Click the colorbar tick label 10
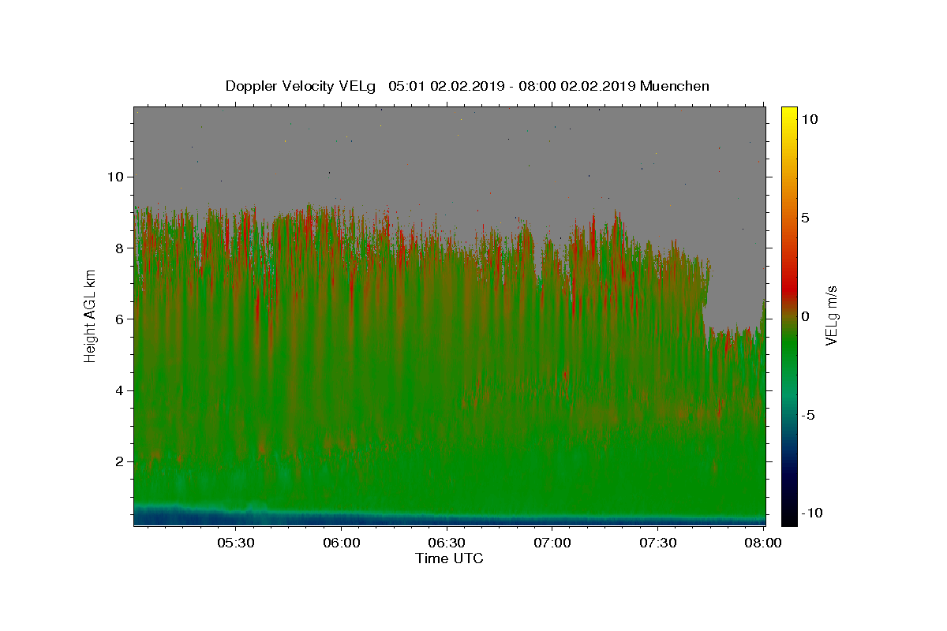 pyautogui.click(x=810, y=119)
